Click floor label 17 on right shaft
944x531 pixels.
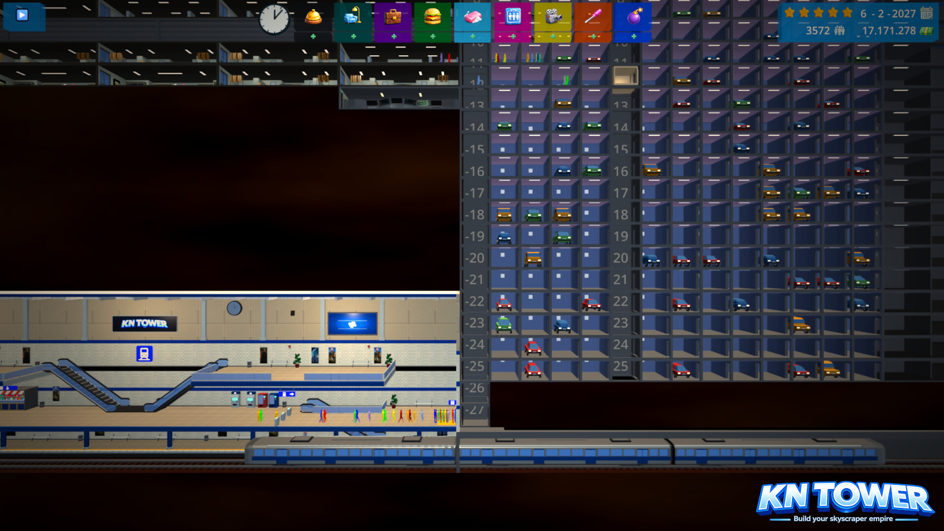pos(620,193)
